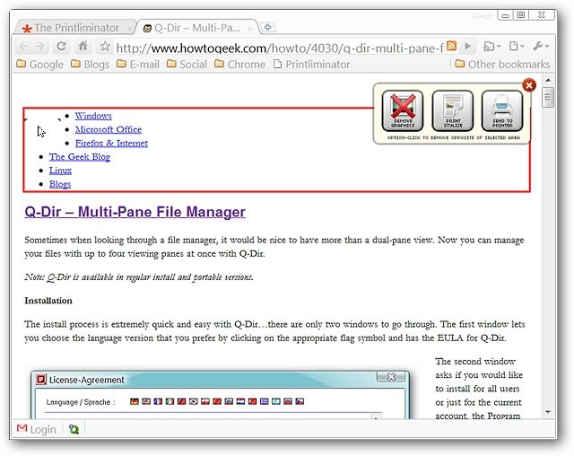Click the Go arrow beside the address bar

click(x=467, y=46)
